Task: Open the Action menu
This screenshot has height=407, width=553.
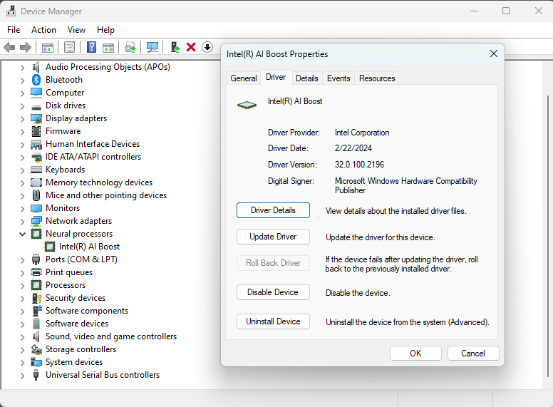Action: point(43,30)
